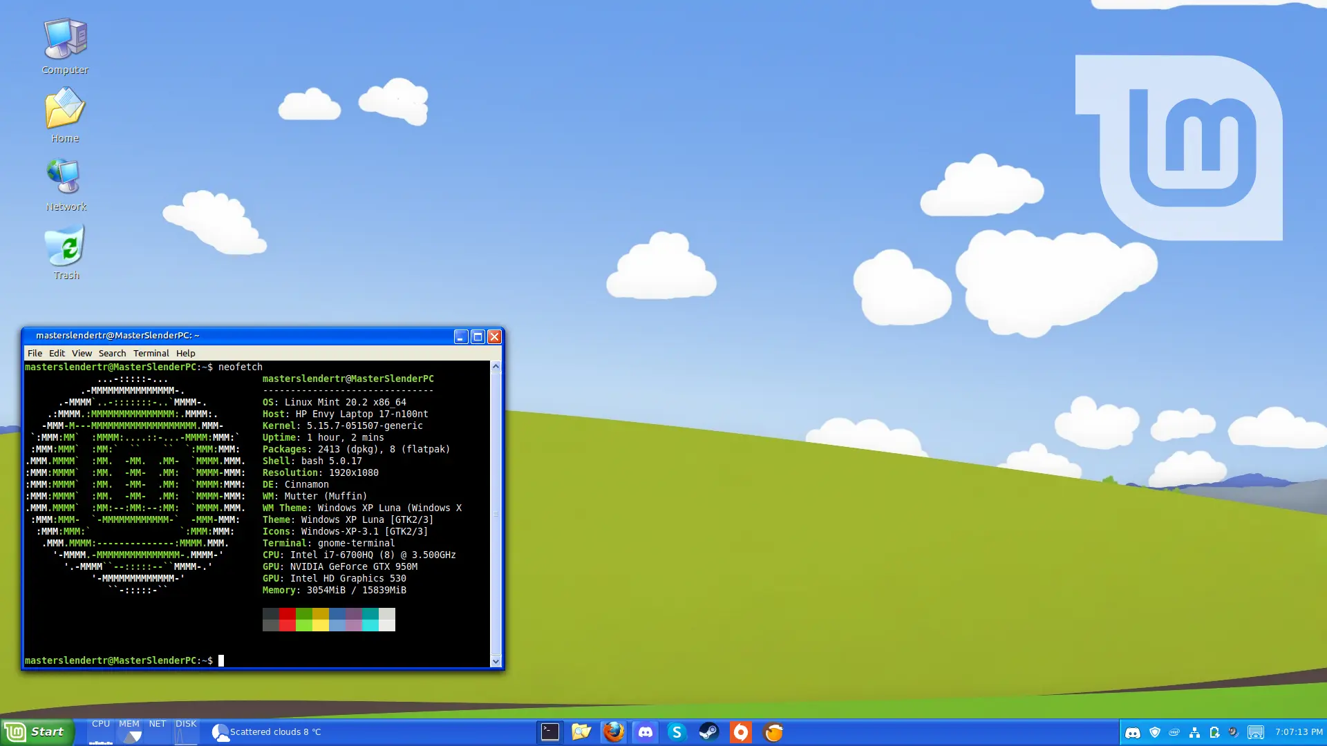The height and width of the screenshot is (746, 1327).
Task: Click the 'GPU: Intel HD Graphics 530' line
Action: coord(335,578)
